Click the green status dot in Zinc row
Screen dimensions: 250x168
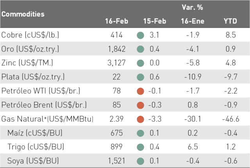coord(141,63)
